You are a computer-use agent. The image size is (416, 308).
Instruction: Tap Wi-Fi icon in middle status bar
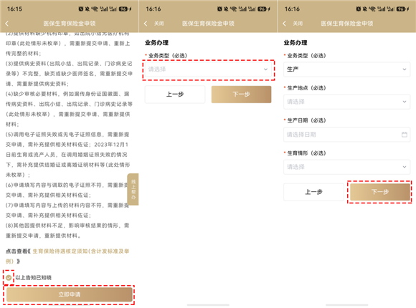233,9
